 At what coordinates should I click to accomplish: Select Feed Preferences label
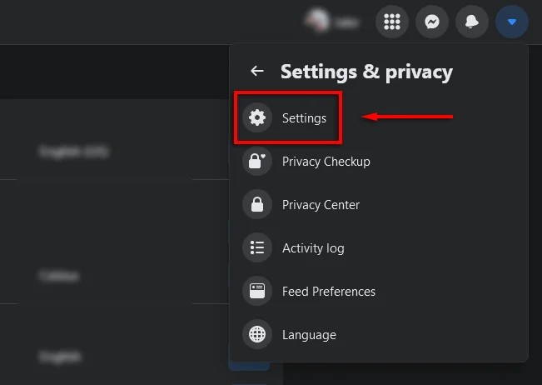click(329, 292)
